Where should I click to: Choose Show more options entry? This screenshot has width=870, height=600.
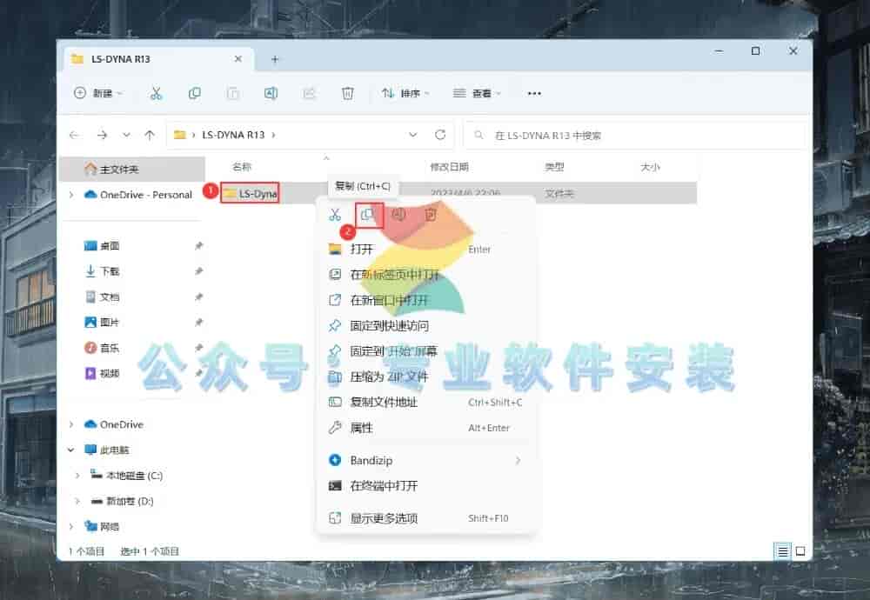coord(425,518)
